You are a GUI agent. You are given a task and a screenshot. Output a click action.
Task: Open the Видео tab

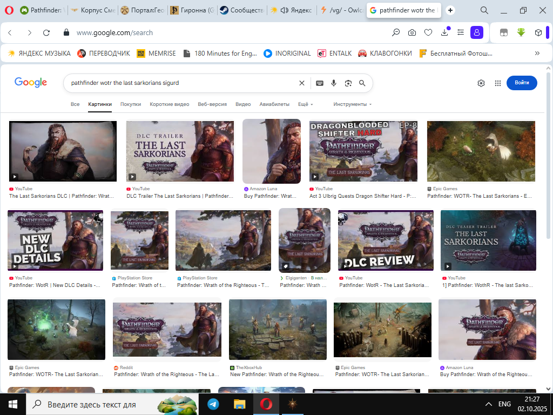click(243, 104)
